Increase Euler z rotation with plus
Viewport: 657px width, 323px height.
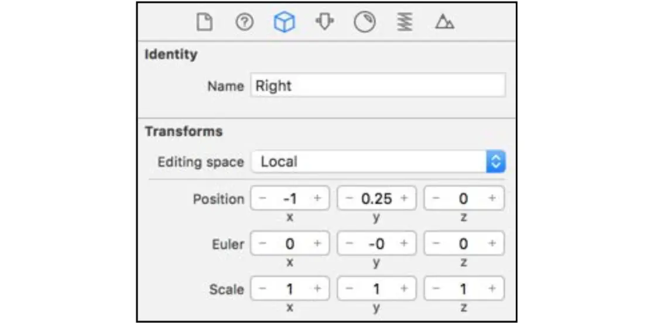(492, 243)
